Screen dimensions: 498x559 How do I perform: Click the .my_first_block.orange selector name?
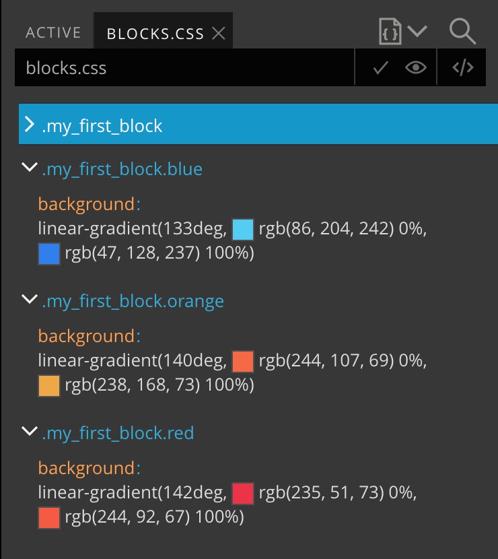[133, 301]
